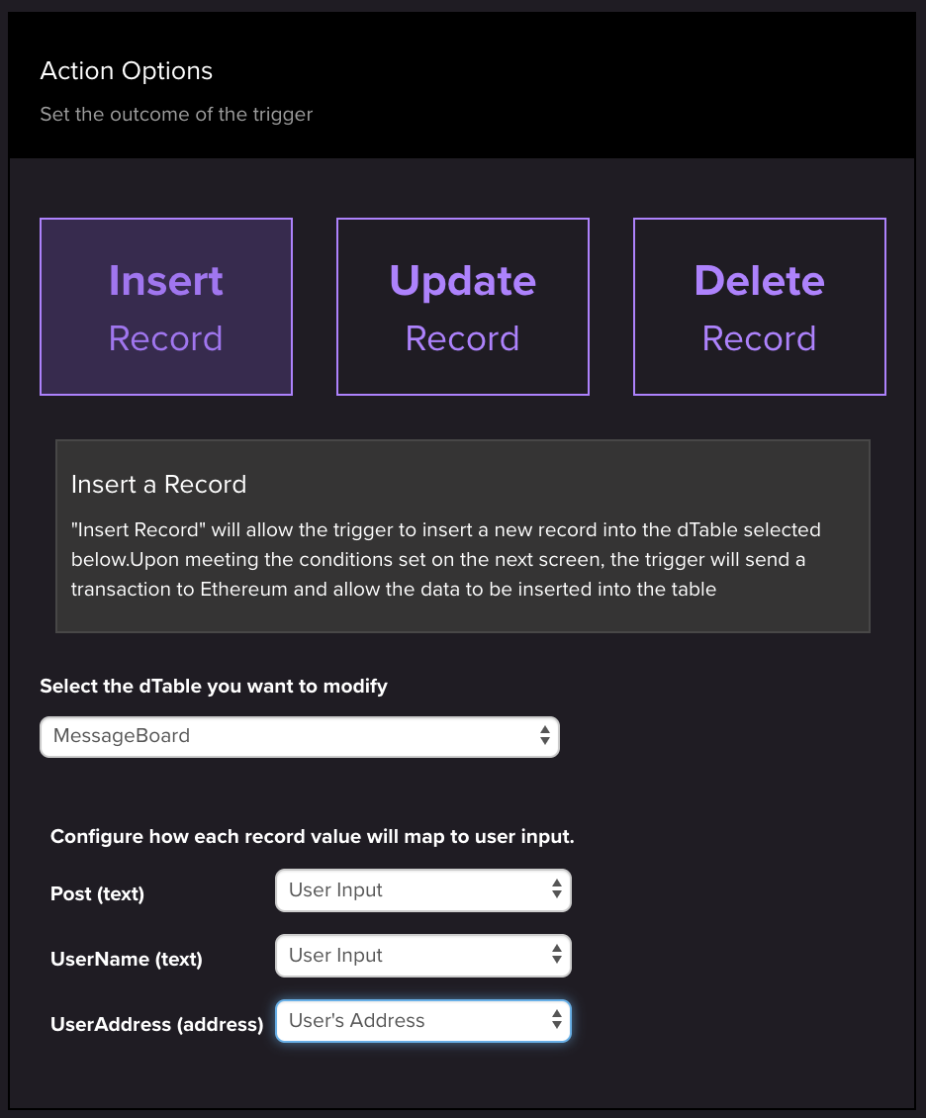Click the UserAddress (address) field label

pyautogui.click(x=156, y=1025)
